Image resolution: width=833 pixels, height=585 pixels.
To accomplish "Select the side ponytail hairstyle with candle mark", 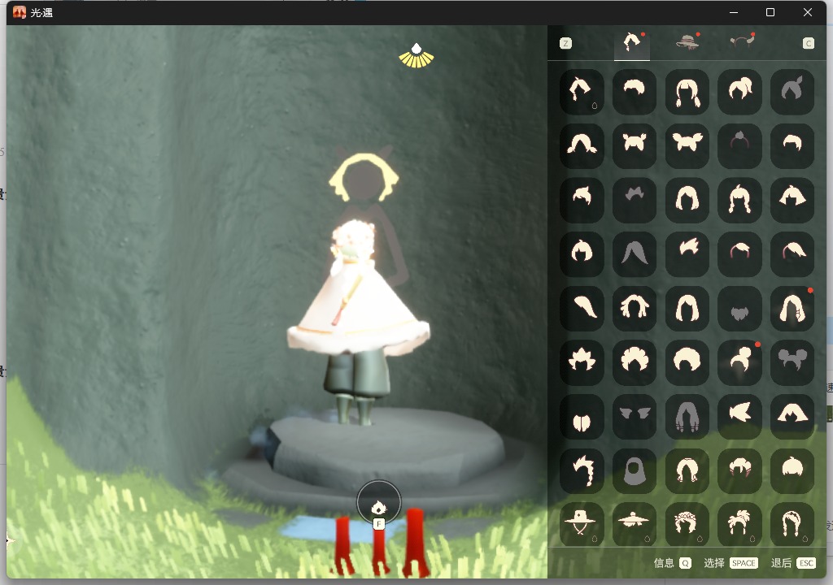I will coord(582,91).
